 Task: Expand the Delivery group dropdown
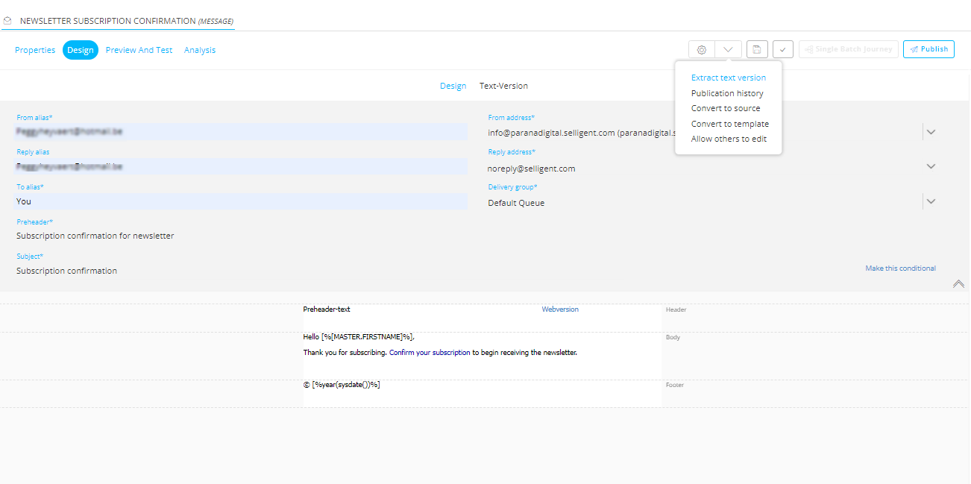point(930,201)
